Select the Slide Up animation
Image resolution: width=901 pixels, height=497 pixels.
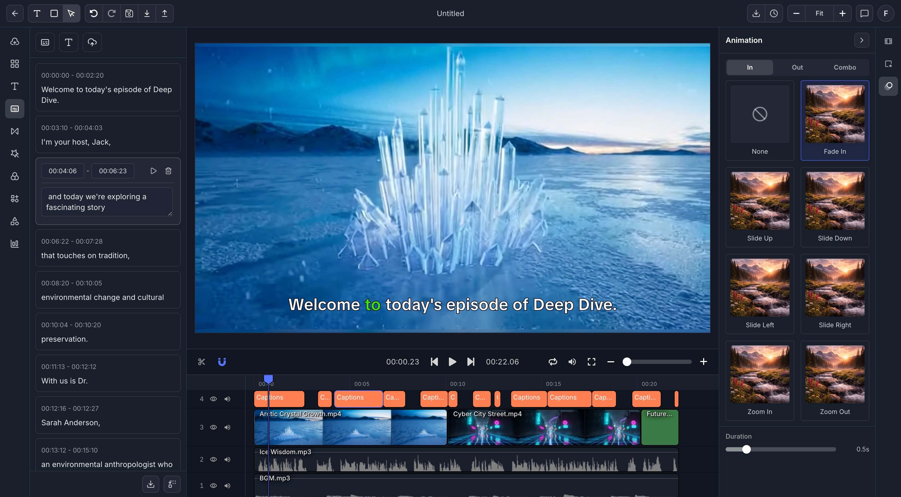coord(760,207)
